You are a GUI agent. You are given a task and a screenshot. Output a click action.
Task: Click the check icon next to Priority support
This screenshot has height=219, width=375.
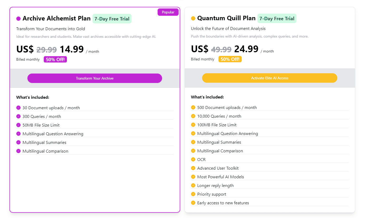[193, 194]
